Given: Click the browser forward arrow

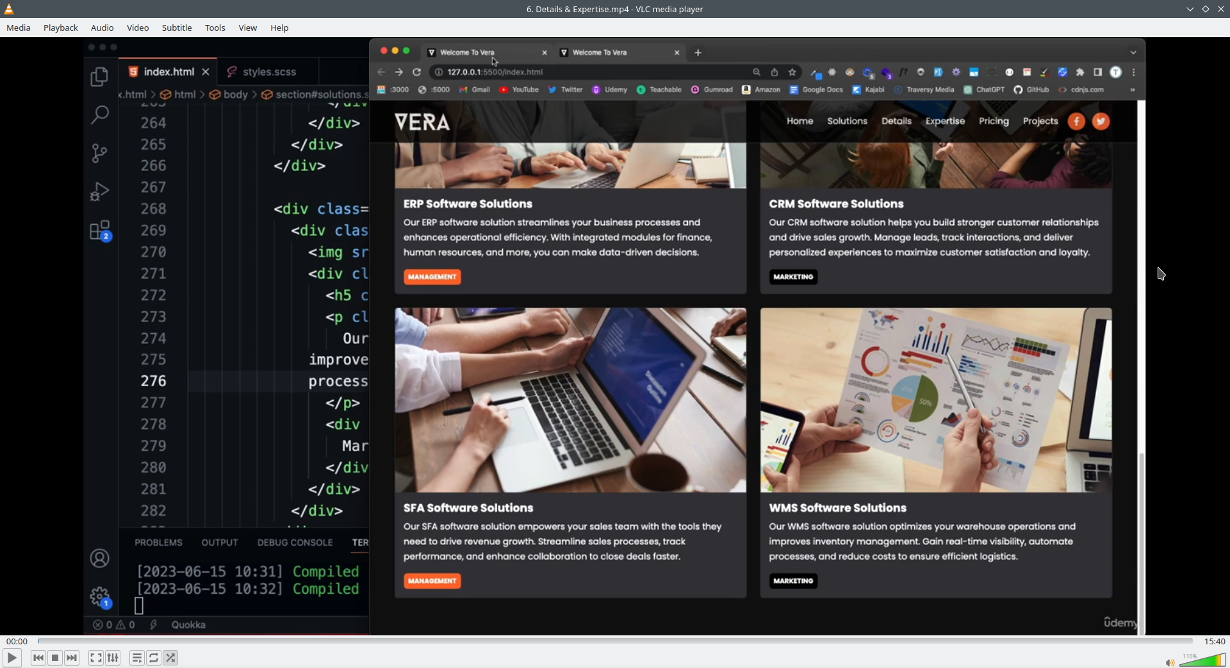Looking at the screenshot, I should coord(399,72).
